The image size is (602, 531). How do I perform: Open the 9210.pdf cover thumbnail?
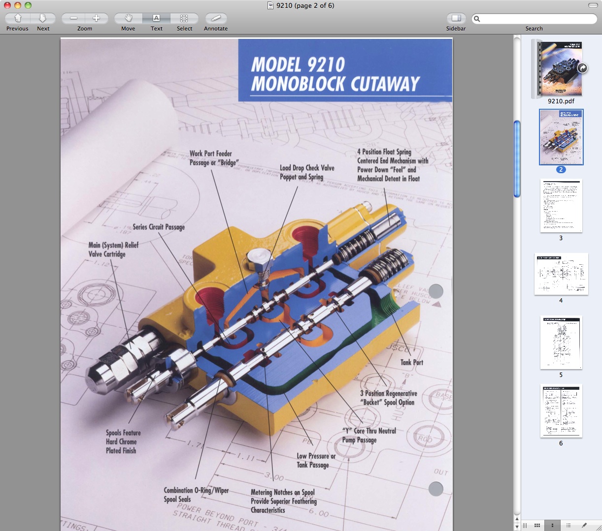point(561,69)
